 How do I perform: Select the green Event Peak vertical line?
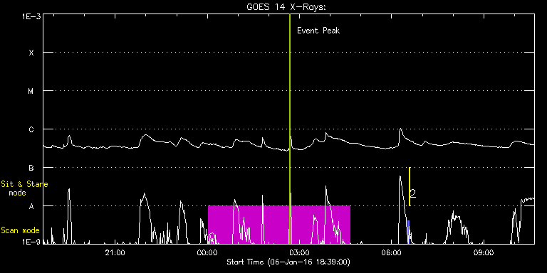pyautogui.click(x=290, y=129)
